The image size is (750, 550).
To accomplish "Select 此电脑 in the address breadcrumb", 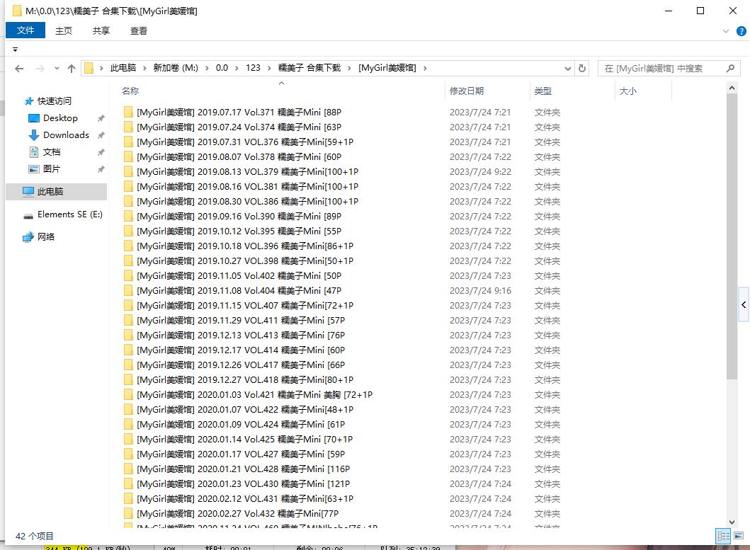I will pyautogui.click(x=123, y=68).
